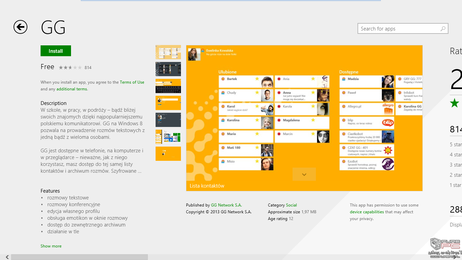
Task: Click Mati 180's contact photo
Action: (267, 150)
